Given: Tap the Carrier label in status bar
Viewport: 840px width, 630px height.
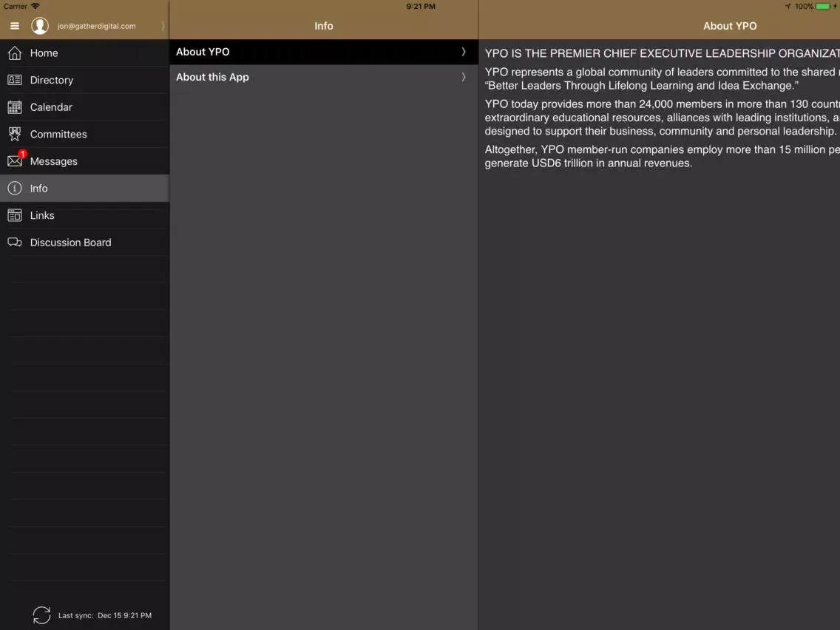Looking at the screenshot, I should pyautogui.click(x=15, y=7).
